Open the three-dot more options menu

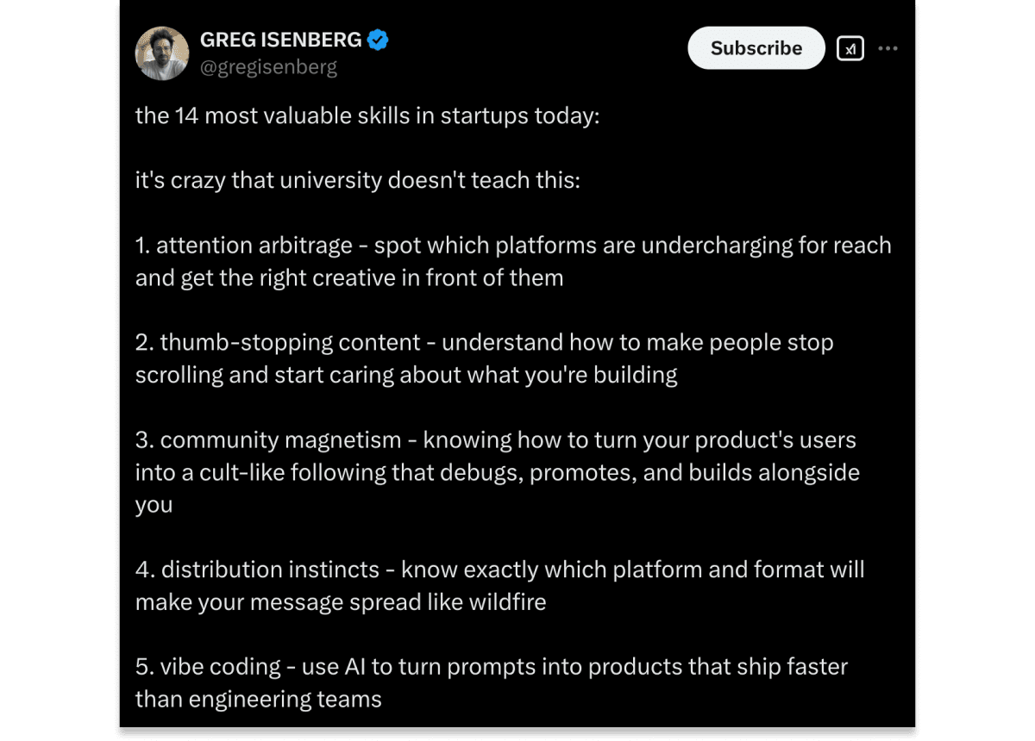(x=888, y=48)
